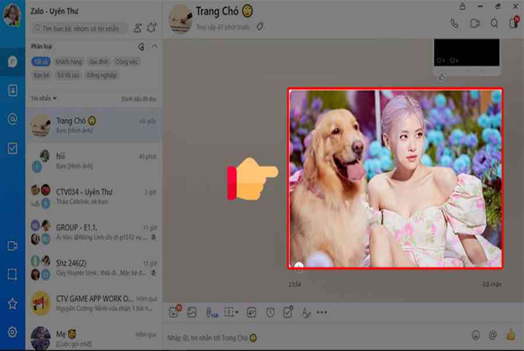Start a video call from chat header
524x351 pixels.
(475, 23)
